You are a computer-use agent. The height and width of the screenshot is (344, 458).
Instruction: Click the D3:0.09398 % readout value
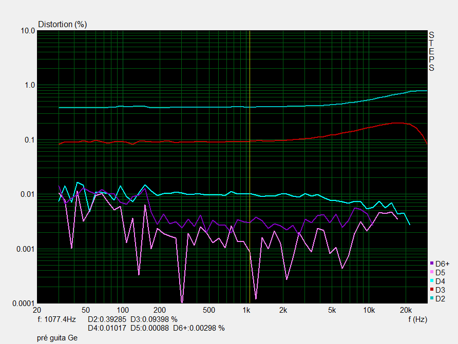tap(154, 319)
